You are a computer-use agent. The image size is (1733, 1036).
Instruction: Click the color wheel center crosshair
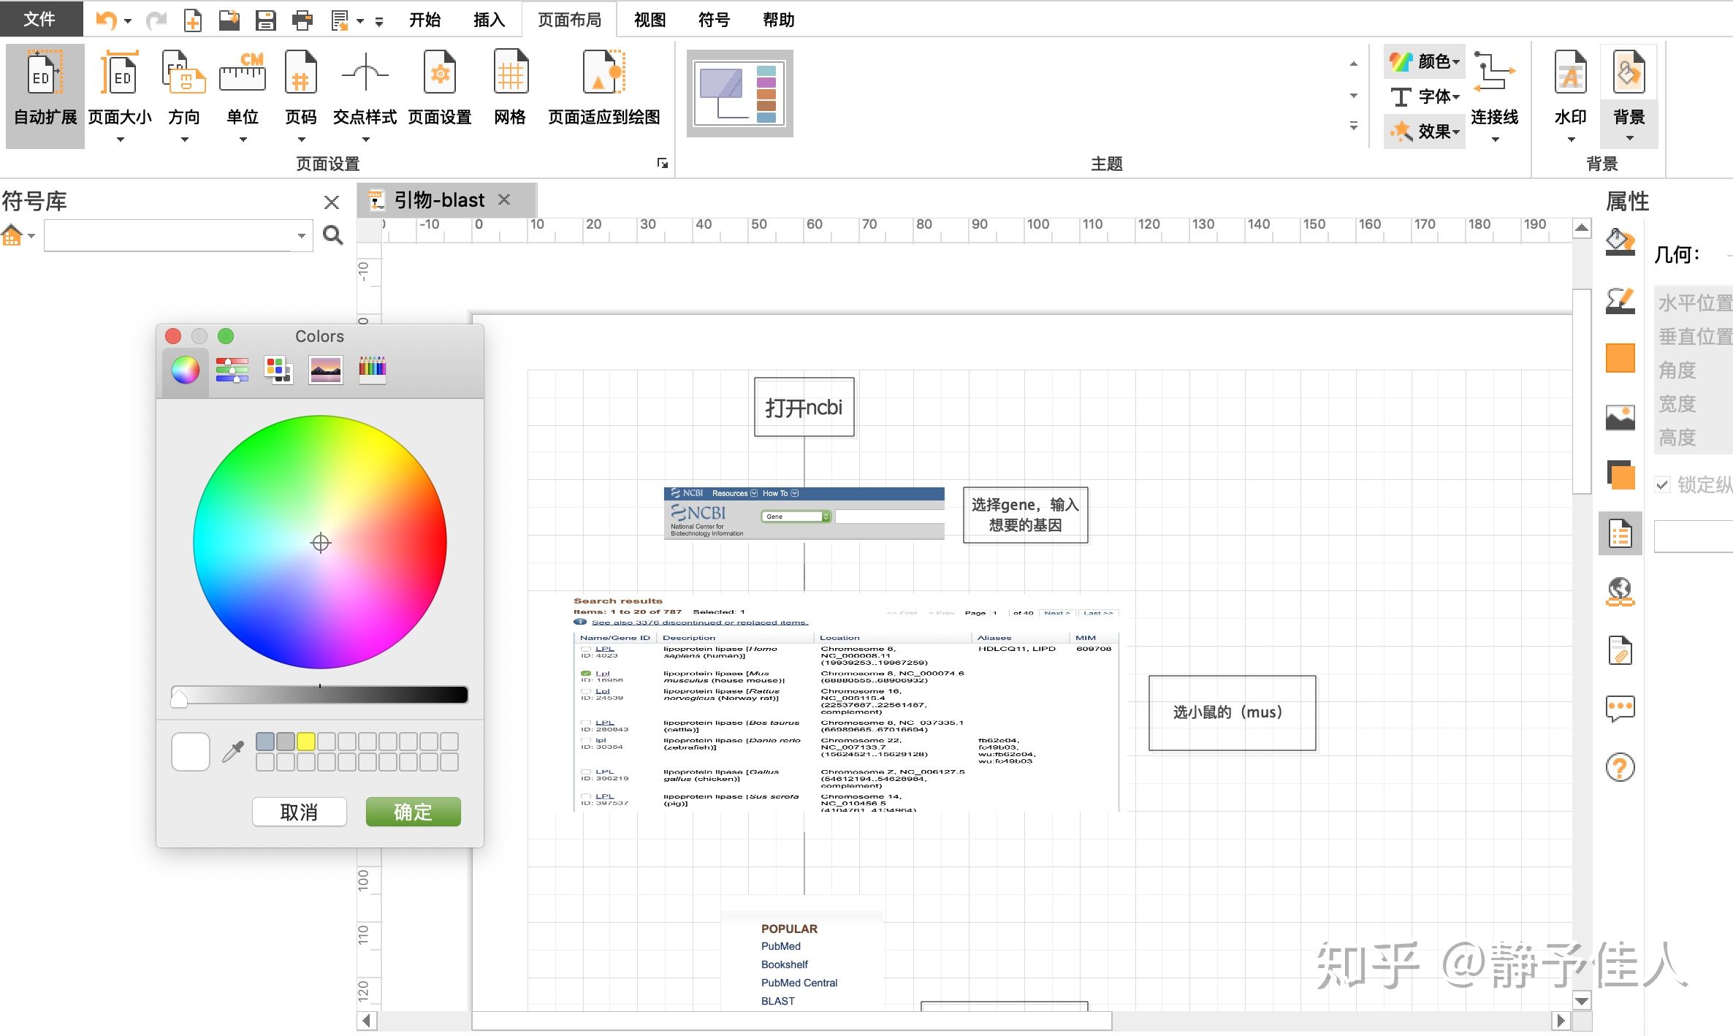(x=321, y=543)
